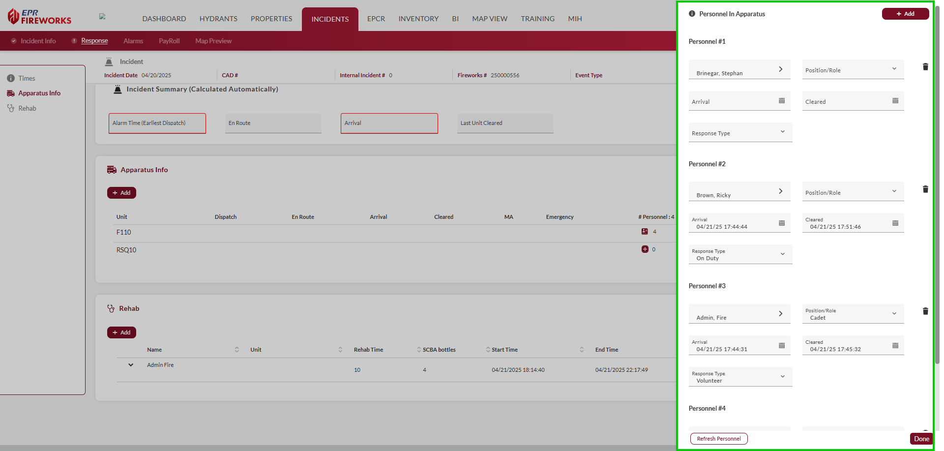Click info icon beside Personnel In Apparatus
The height and width of the screenshot is (451, 944).
[692, 14]
